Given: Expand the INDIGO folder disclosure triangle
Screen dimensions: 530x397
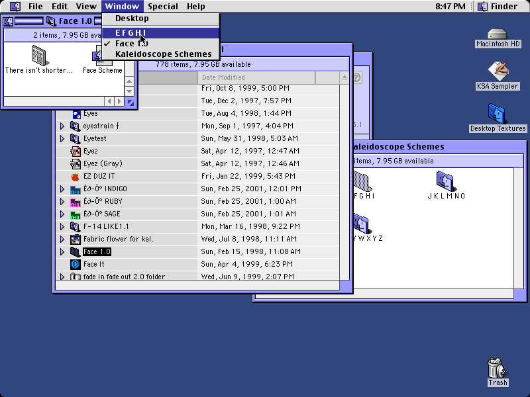Looking at the screenshot, I should point(62,189).
